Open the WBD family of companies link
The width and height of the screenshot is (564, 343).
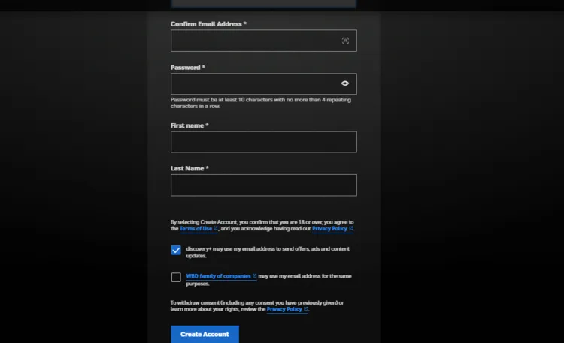(218, 276)
